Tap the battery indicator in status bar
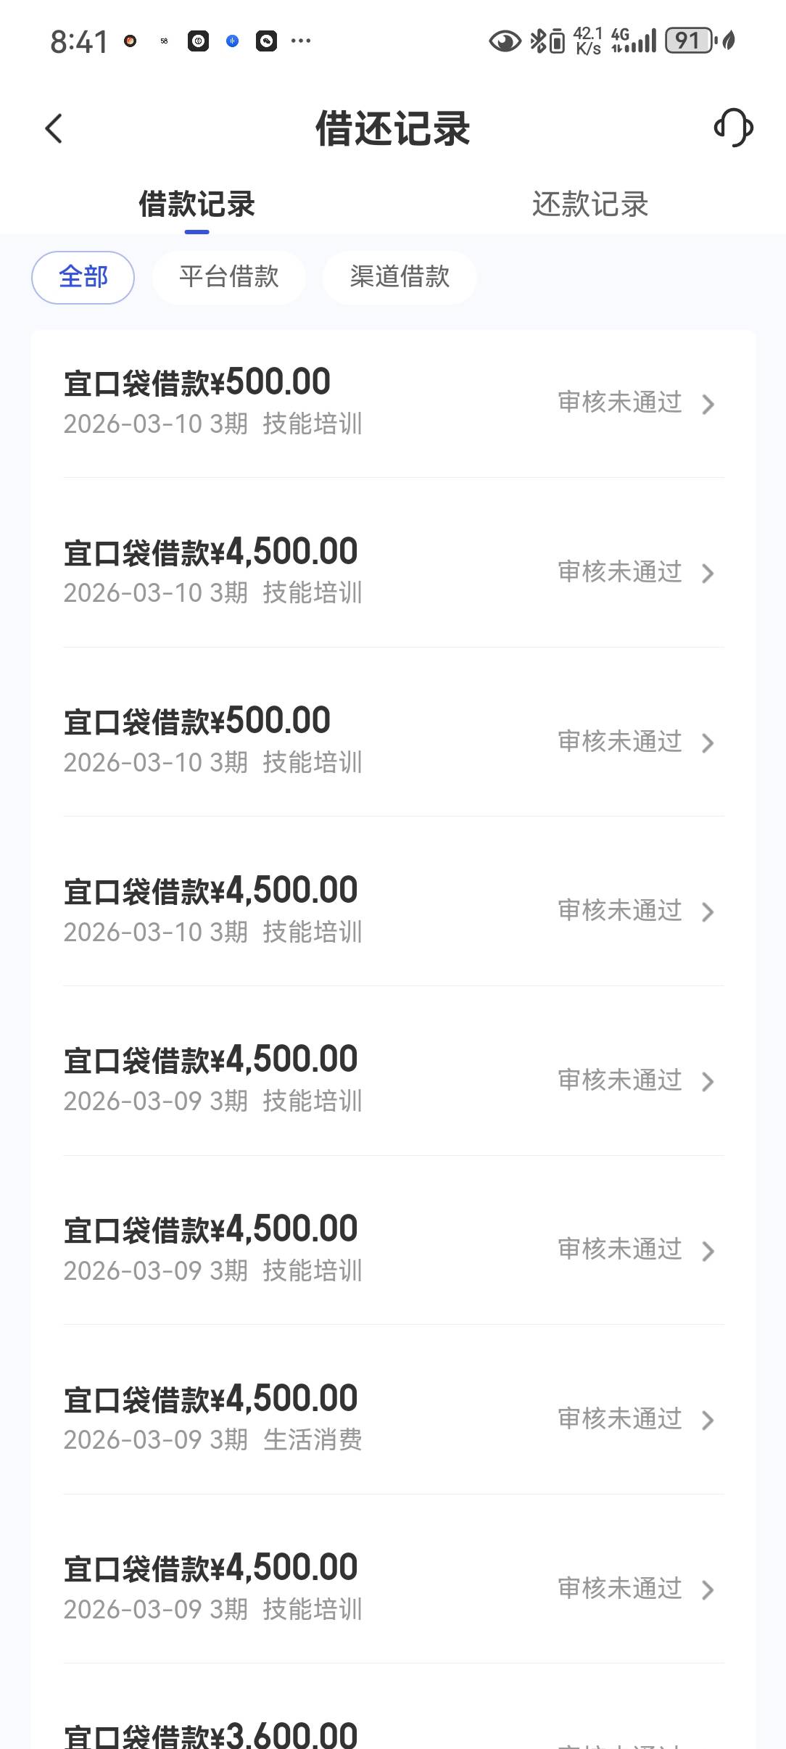The width and height of the screenshot is (786, 1749). pos(690,41)
